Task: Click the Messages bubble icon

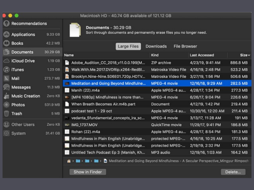Action: coord(6,87)
